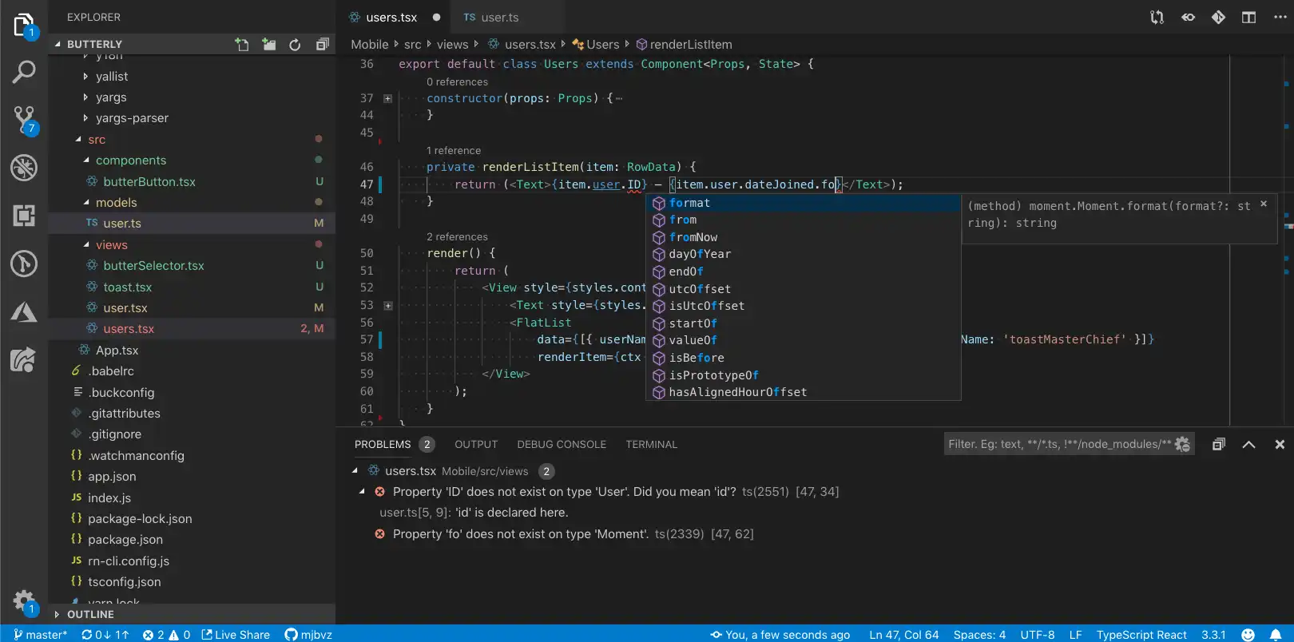Open the Manage gear icon
The image size is (1294, 642).
pyautogui.click(x=23, y=600)
